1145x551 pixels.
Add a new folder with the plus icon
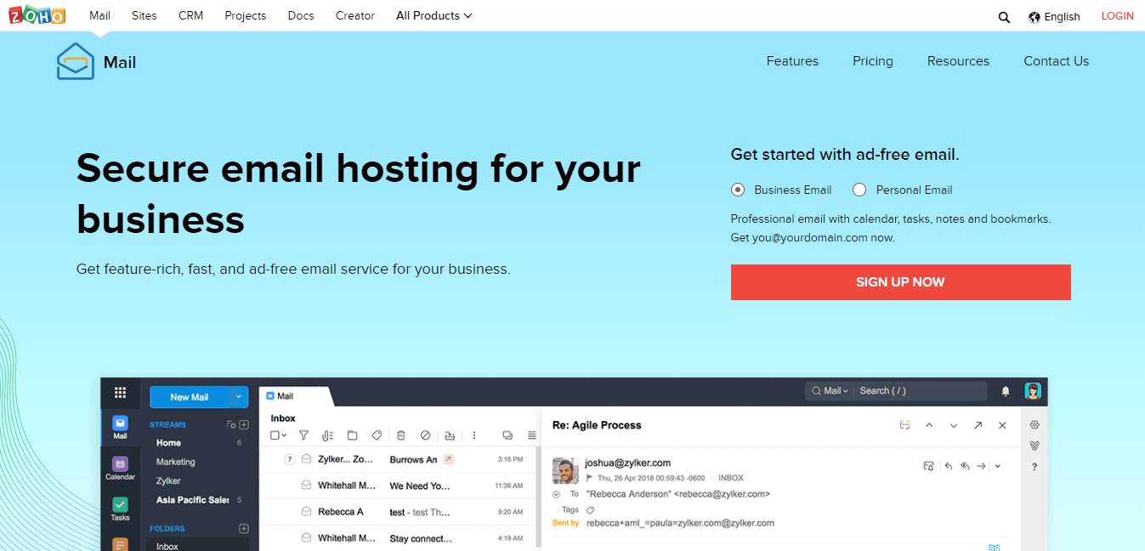(x=244, y=528)
